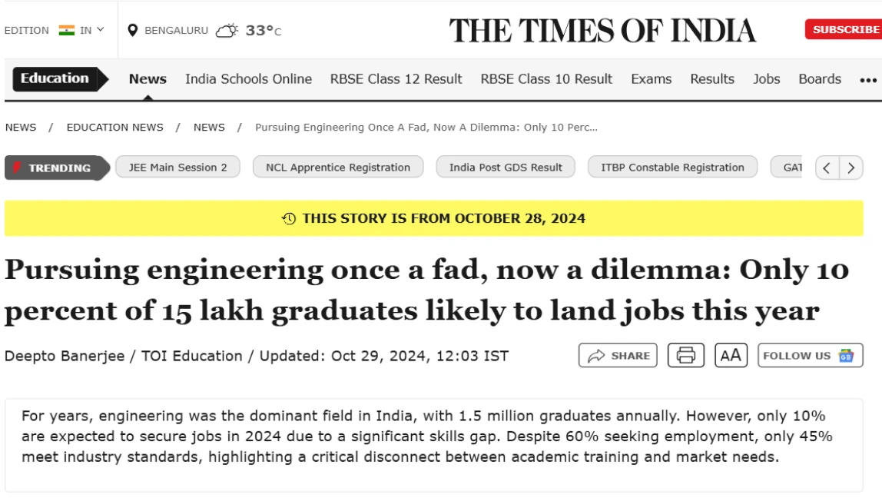
Task: Select ITBP Constable Registration trending topic
Action: pos(672,168)
